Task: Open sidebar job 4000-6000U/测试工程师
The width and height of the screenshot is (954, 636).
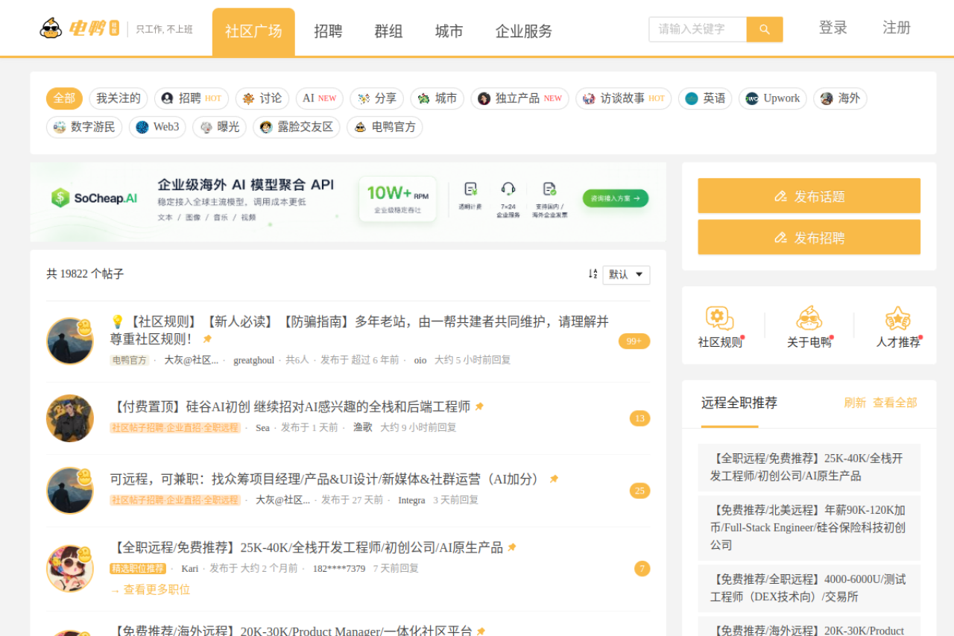Action: point(809,588)
